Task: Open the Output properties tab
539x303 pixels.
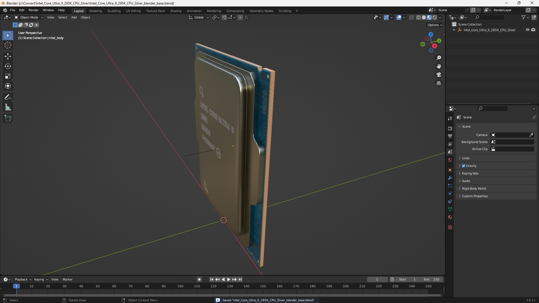Action: click(450, 136)
